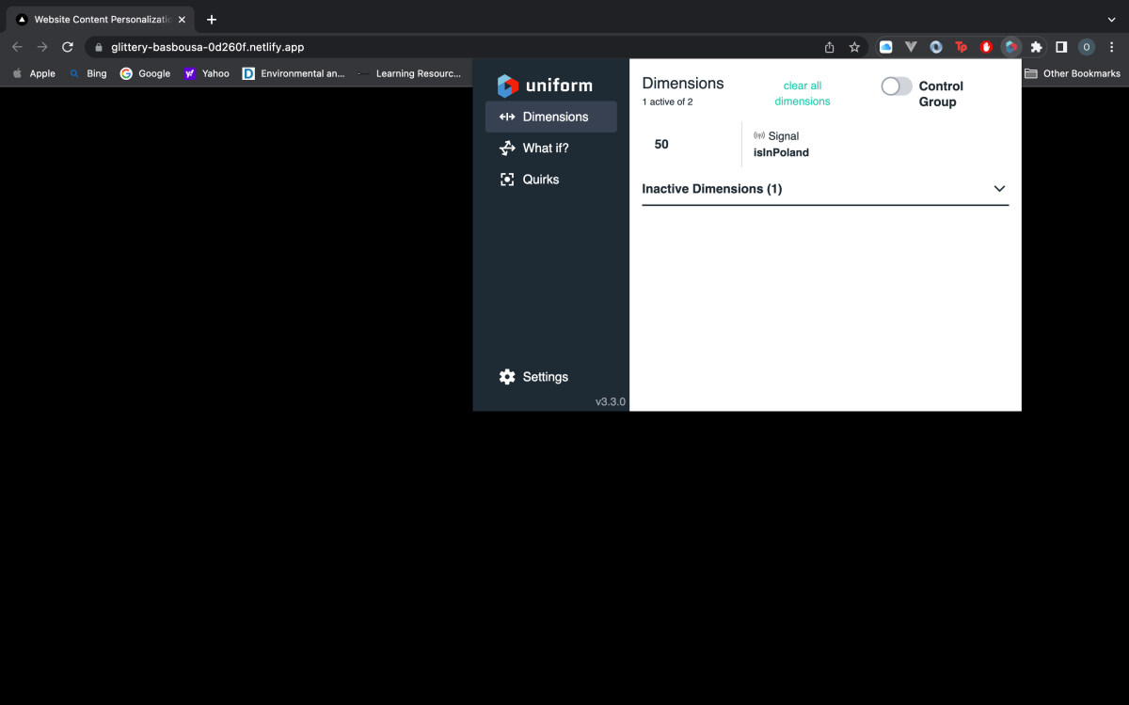This screenshot has width=1129, height=705.
Task: Click the browser Back arrow
Action: [x=17, y=47]
